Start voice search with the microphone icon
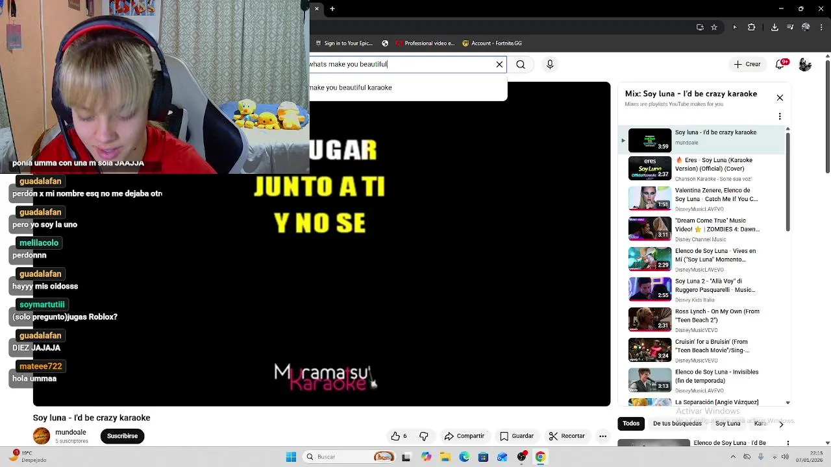Screen dimensions: 831x467 pos(550,64)
